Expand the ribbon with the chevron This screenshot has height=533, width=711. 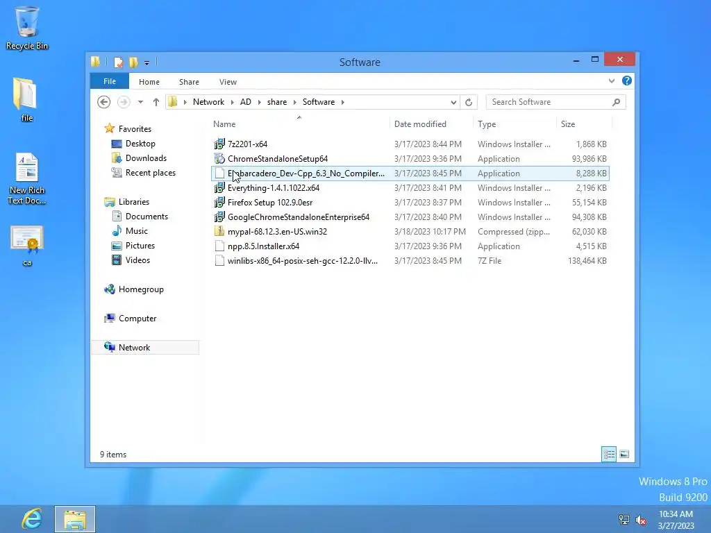[x=612, y=81]
